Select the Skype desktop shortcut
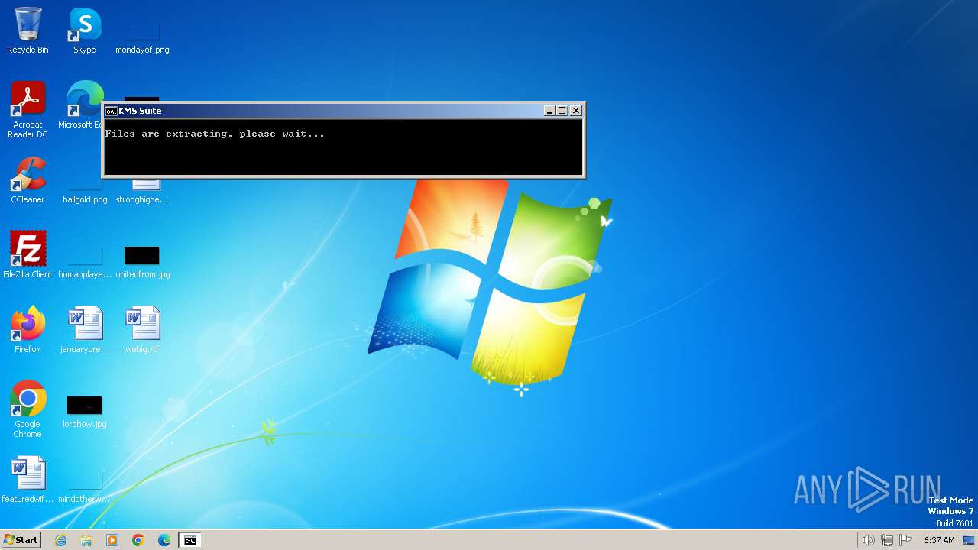The image size is (978, 550). point(85,31)
